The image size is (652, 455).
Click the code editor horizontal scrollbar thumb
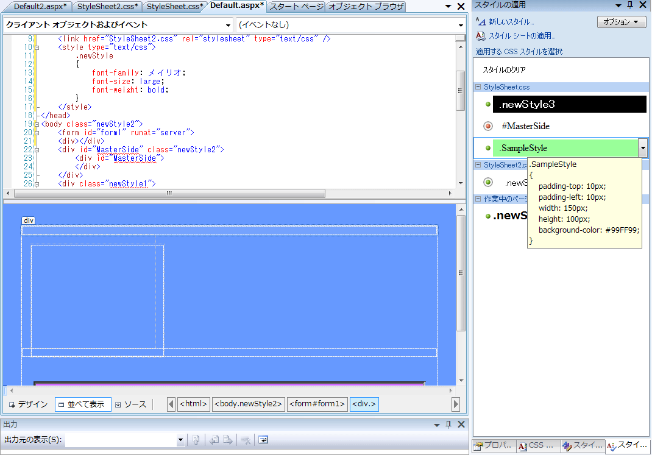click(169, 193)
